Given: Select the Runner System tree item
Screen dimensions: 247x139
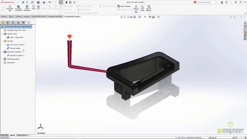Looking at the screenshot, I should [x=14, y=48].
